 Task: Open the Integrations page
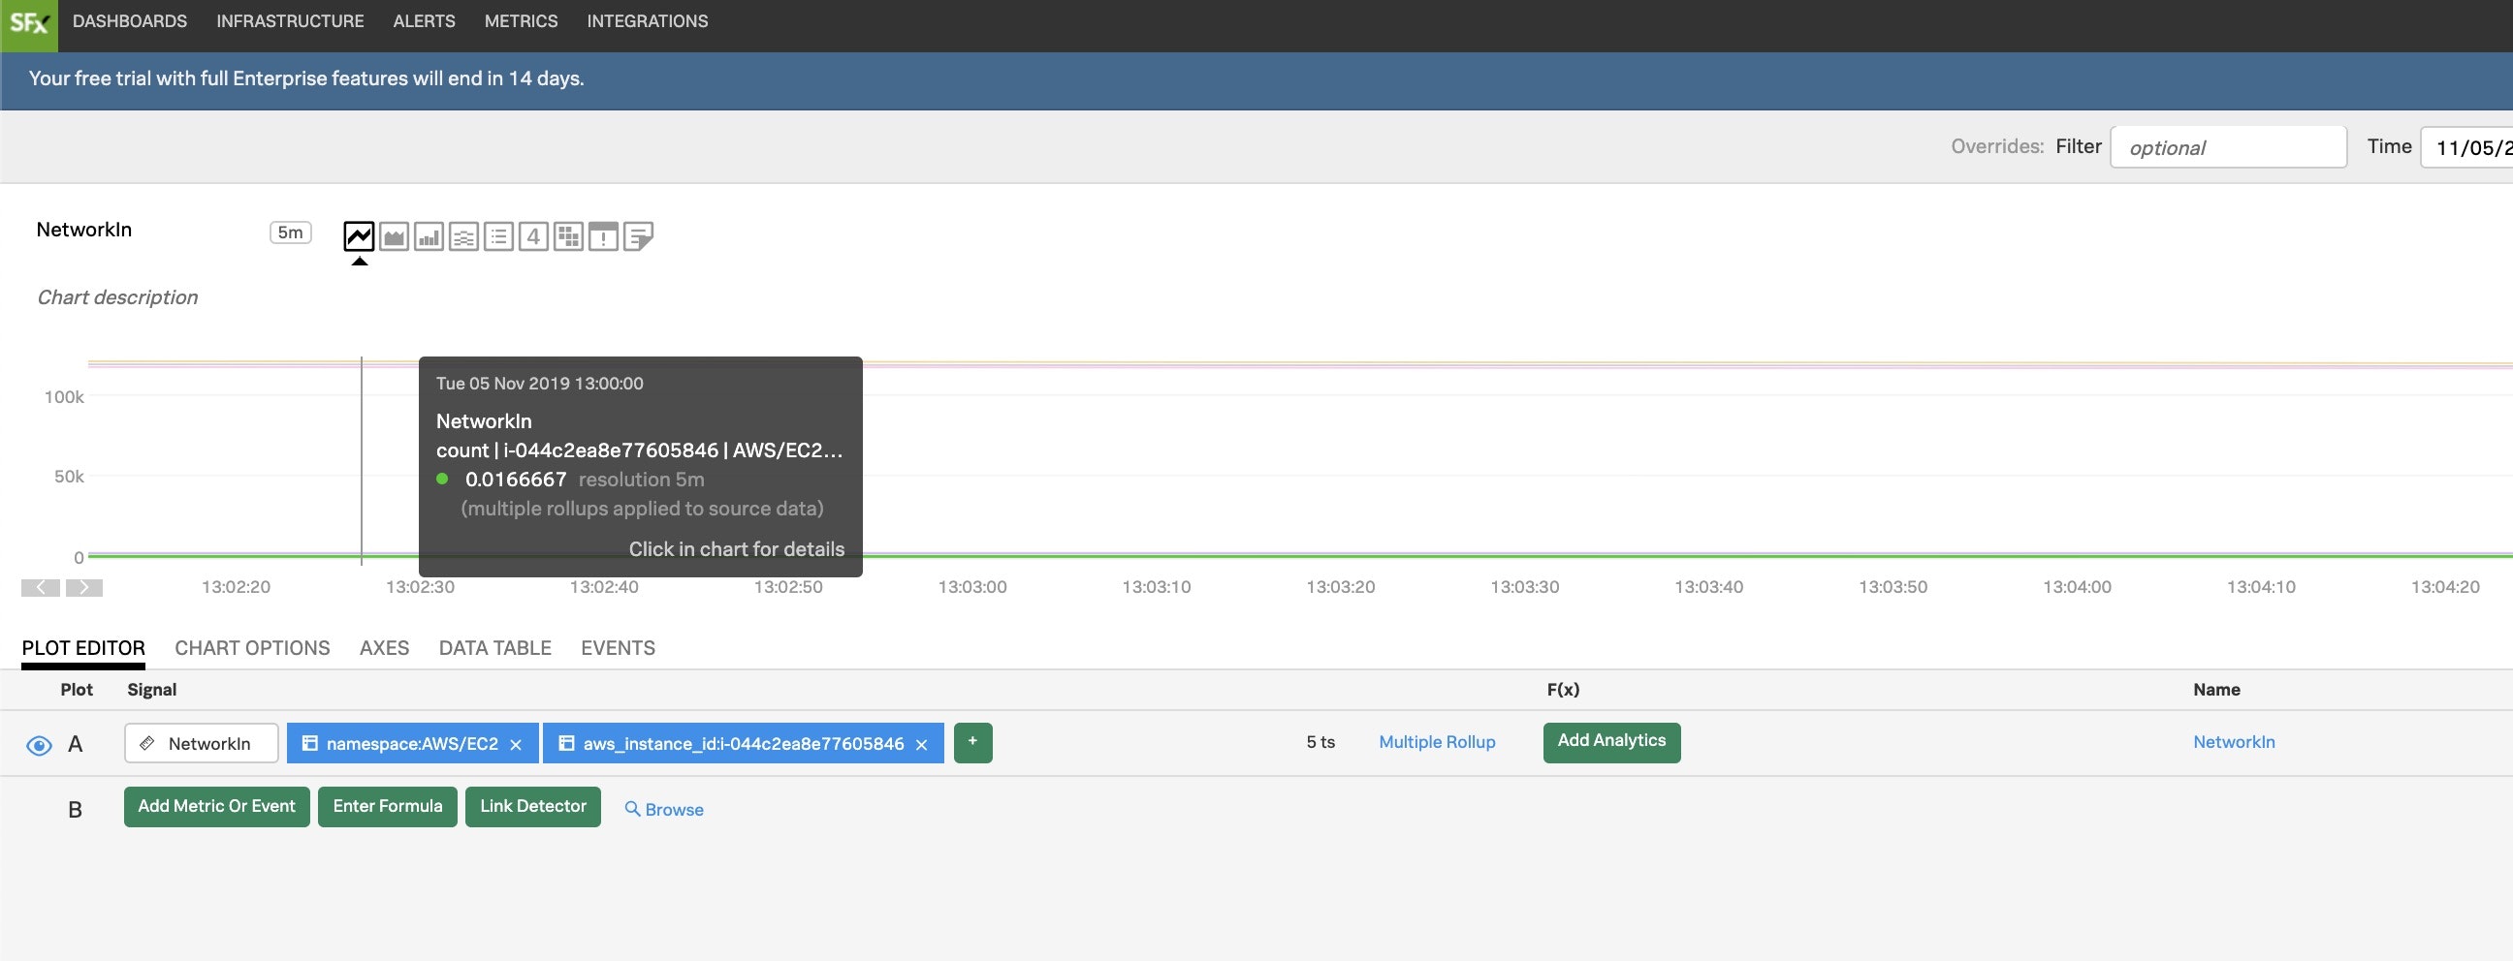648,21
